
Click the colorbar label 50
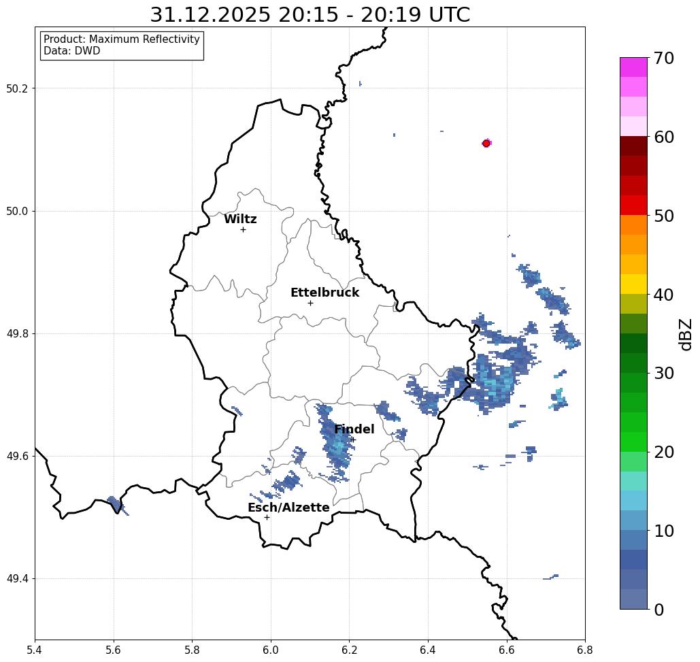coord(664,216)
